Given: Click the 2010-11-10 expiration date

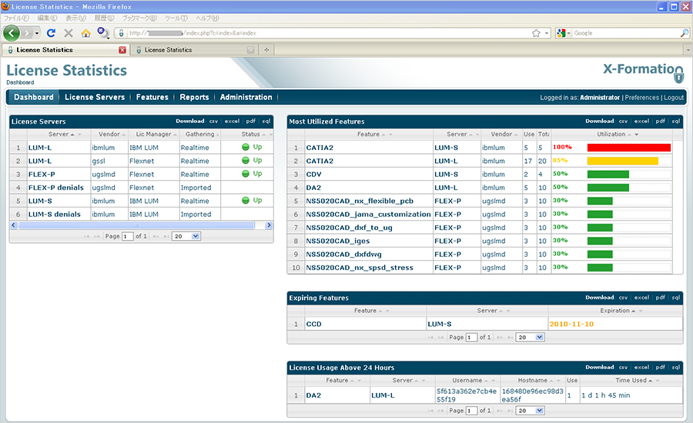Looking at the screenshot, I should [571, 324].
